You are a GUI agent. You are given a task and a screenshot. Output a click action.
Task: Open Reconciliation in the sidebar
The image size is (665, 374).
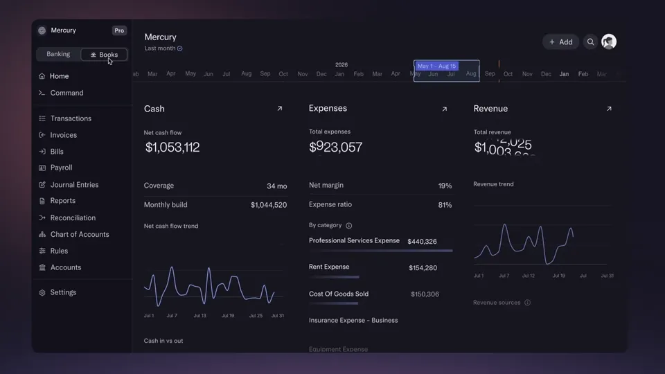pyautogui.click(x=73, y=217)
